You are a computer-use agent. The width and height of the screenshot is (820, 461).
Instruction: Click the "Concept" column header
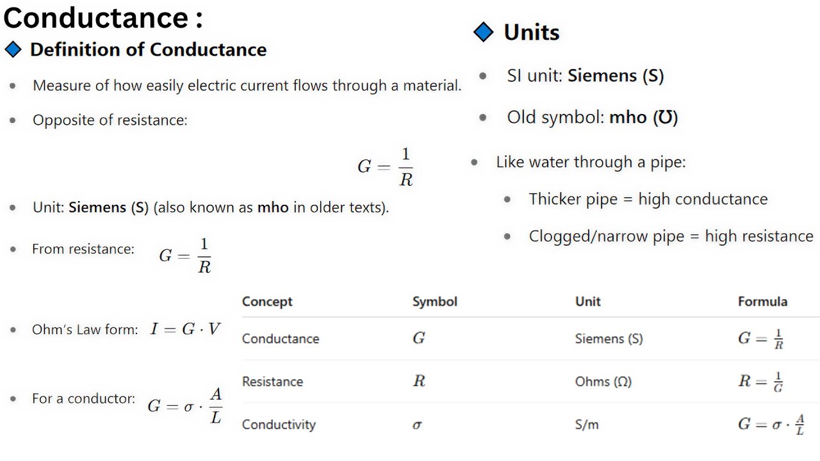click(267, 302)
